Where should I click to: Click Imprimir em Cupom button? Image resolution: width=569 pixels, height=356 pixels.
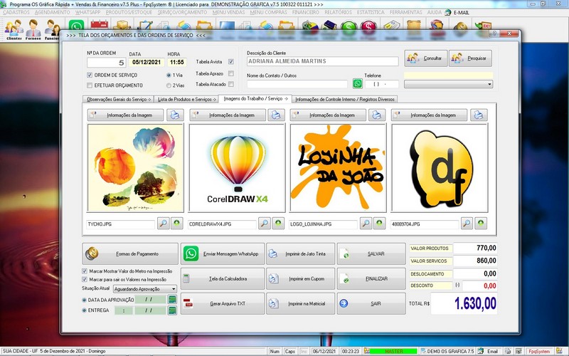point(300,278)
